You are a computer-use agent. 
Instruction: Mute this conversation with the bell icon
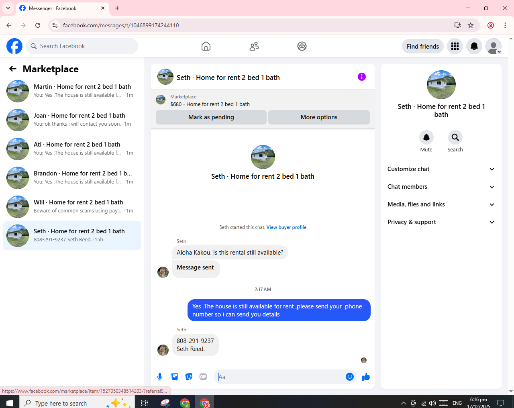point(426,137)
